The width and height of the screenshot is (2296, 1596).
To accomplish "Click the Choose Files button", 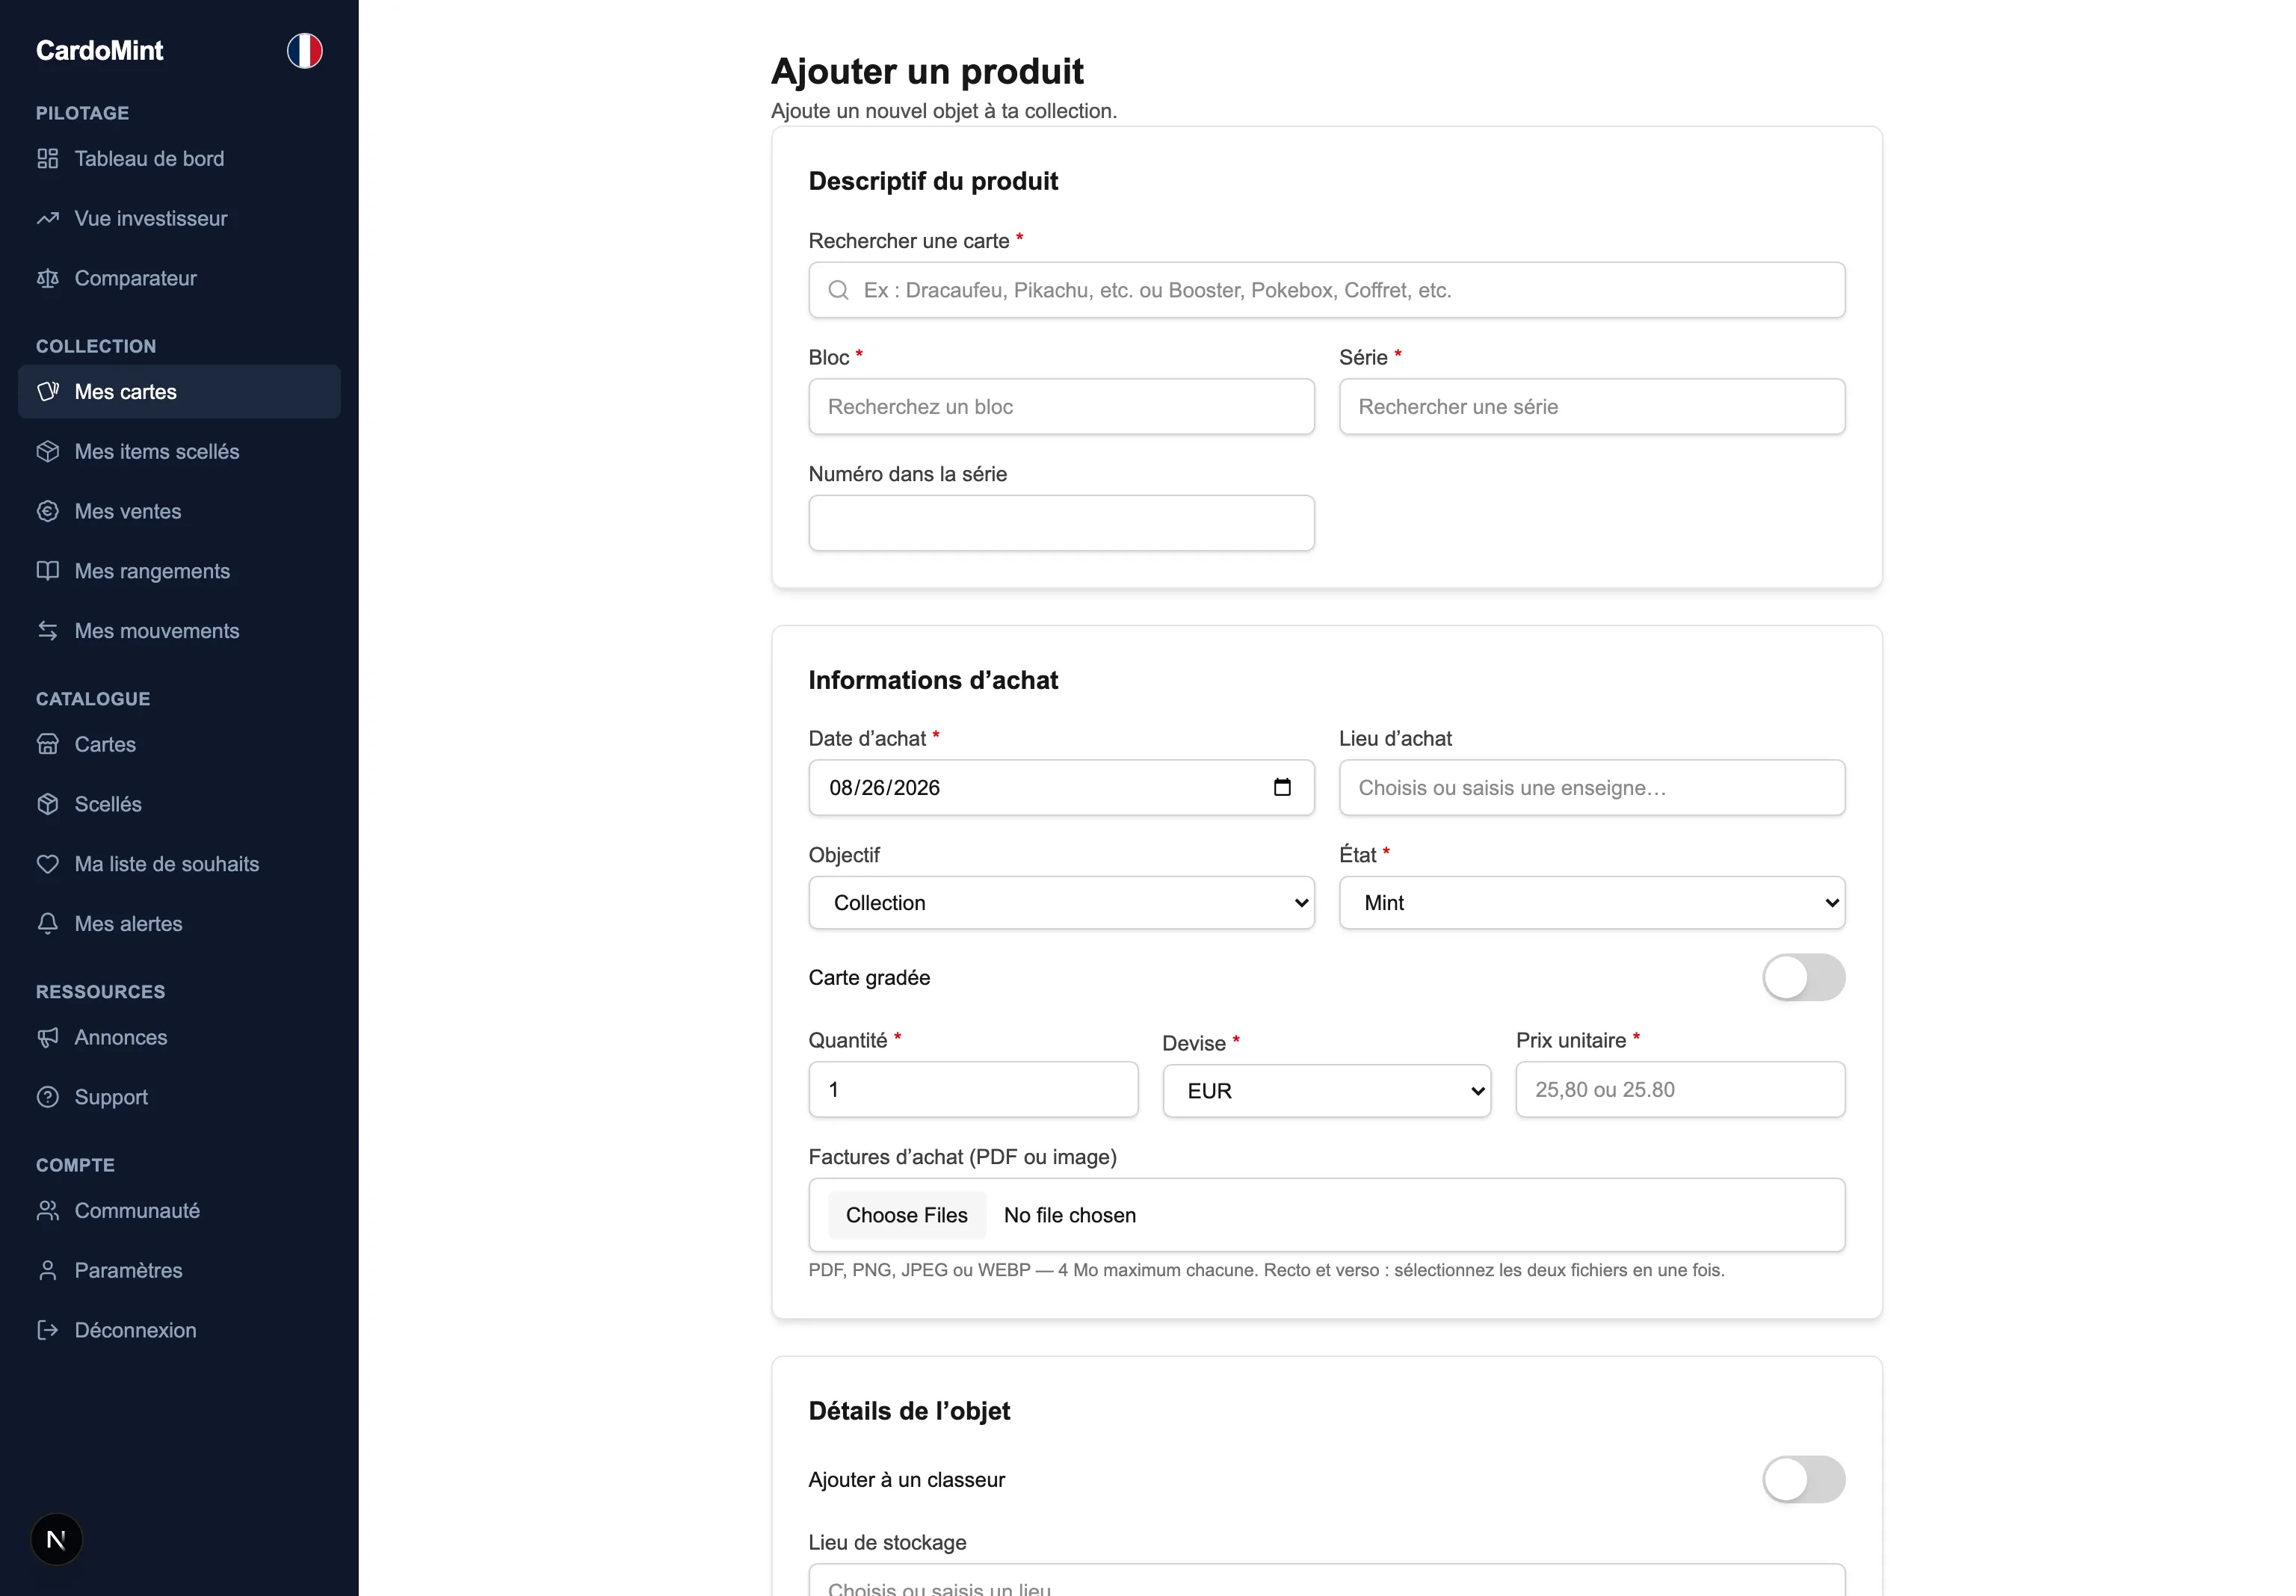I will click(x=906, y=1216).
